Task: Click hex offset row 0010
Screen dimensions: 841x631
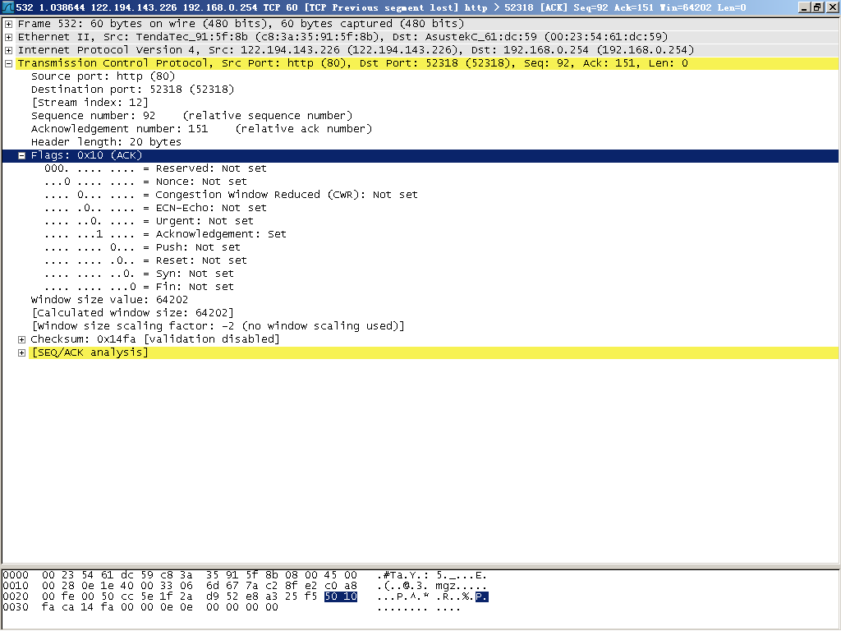Action: 16,586
